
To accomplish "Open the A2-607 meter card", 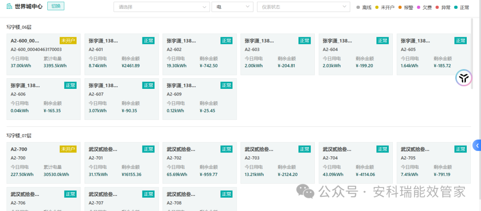I will [x=122, y=99].
